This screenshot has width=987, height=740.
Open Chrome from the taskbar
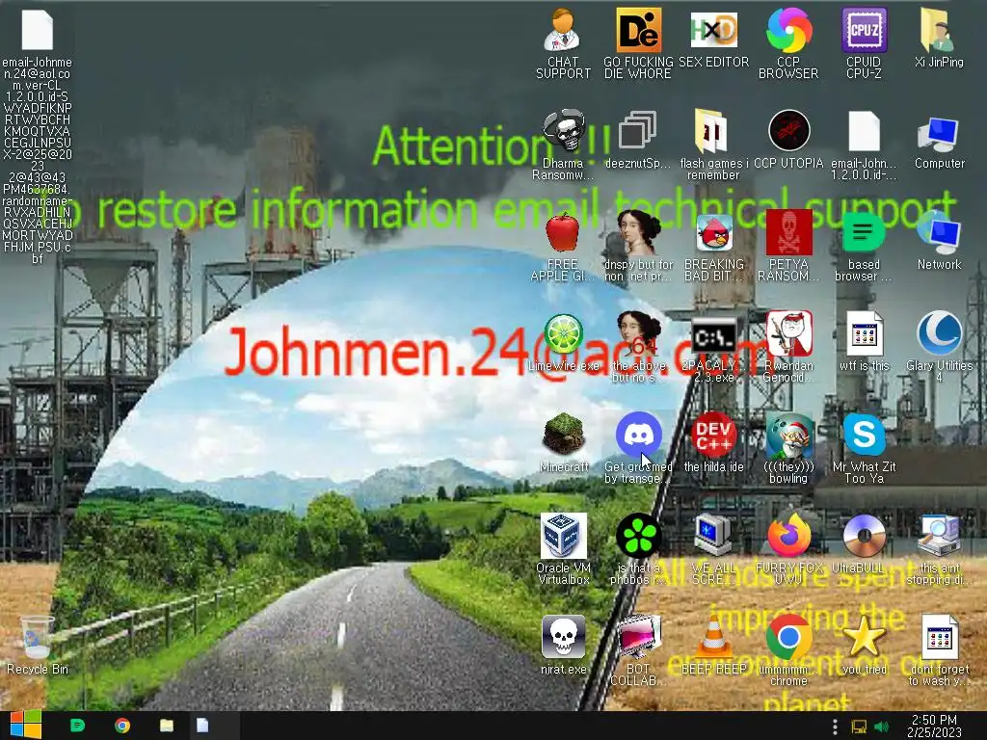122,726
